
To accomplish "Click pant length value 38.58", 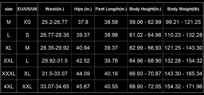I will click(111, 22).
